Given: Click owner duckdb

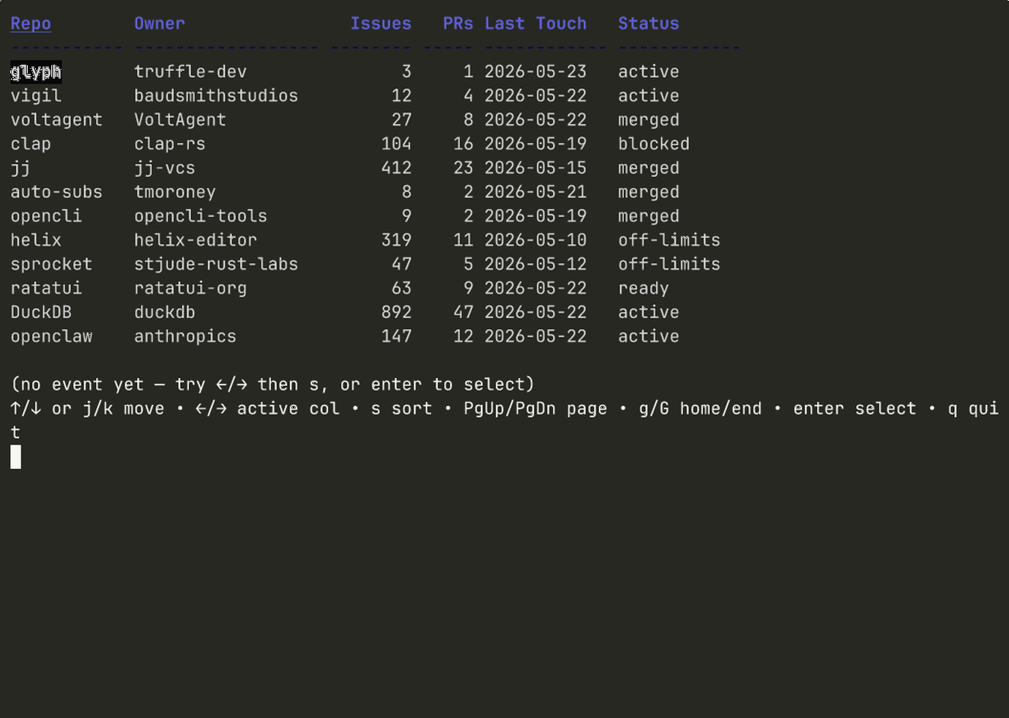Looking at the screenshot, I should point(165,312).
